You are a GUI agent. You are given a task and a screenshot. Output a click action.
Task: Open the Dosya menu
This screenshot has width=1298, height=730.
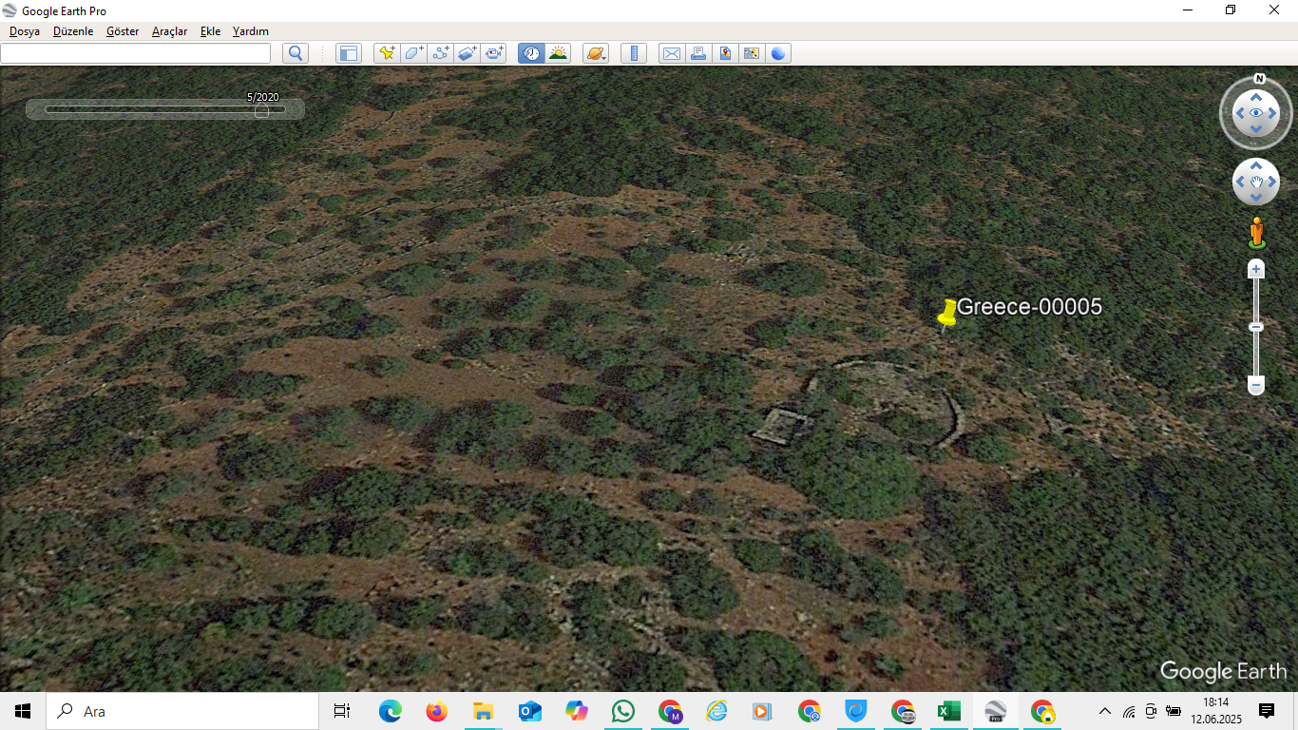pos(25,31)
